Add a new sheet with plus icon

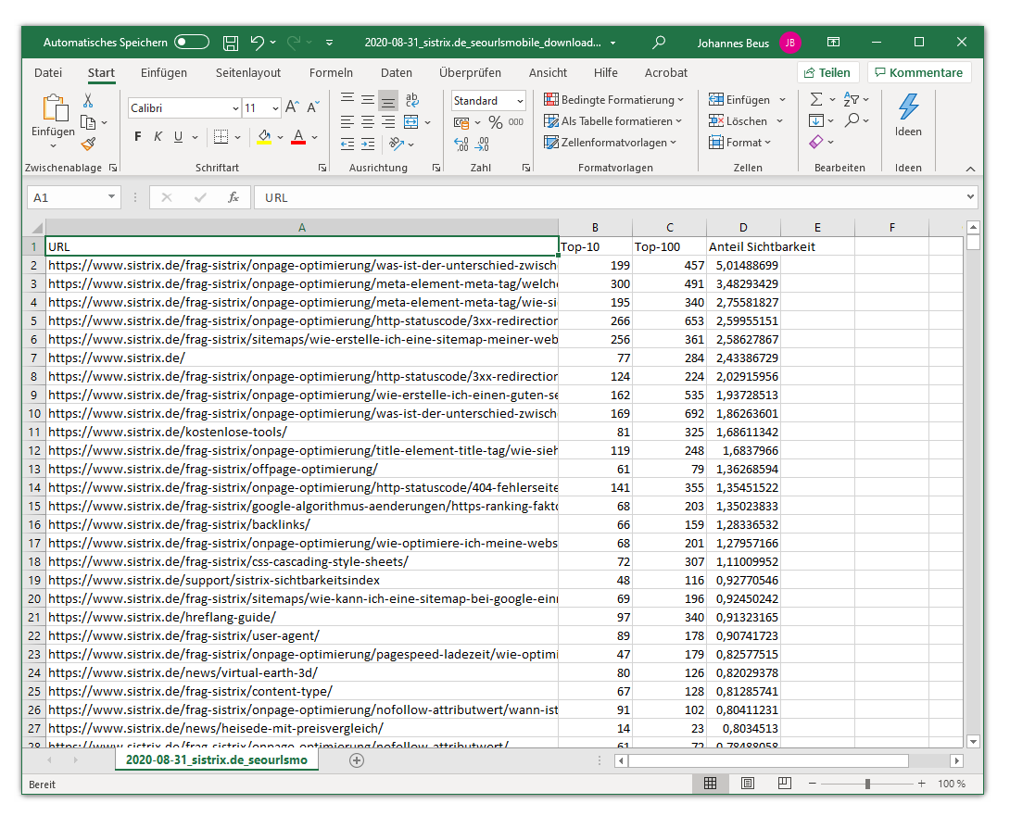click(x=357, y=760)
